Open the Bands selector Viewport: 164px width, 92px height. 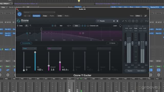tap(112, 43)
